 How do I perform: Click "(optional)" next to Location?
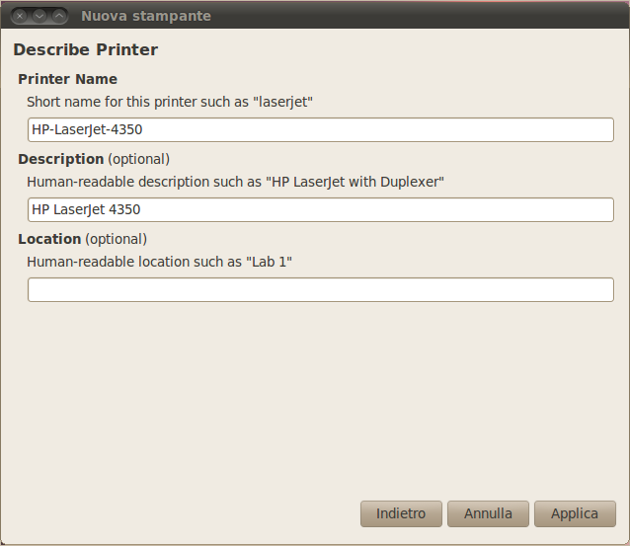point(116,239)
